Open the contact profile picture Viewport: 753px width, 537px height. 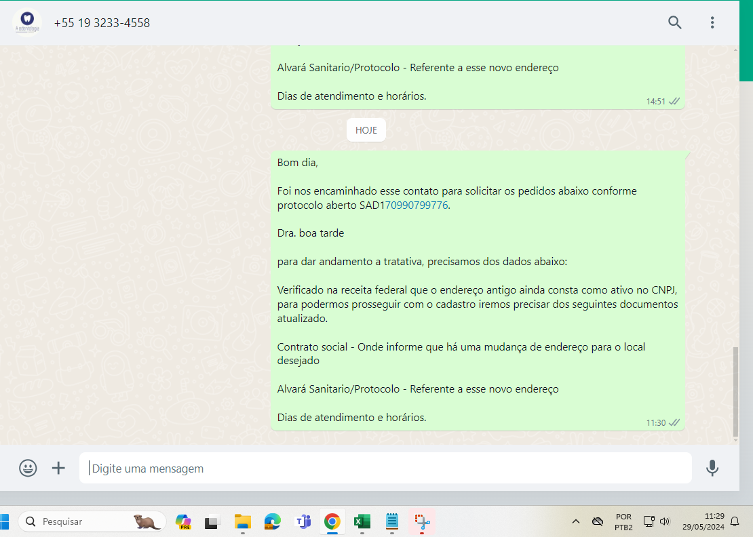tap(27, 22)
